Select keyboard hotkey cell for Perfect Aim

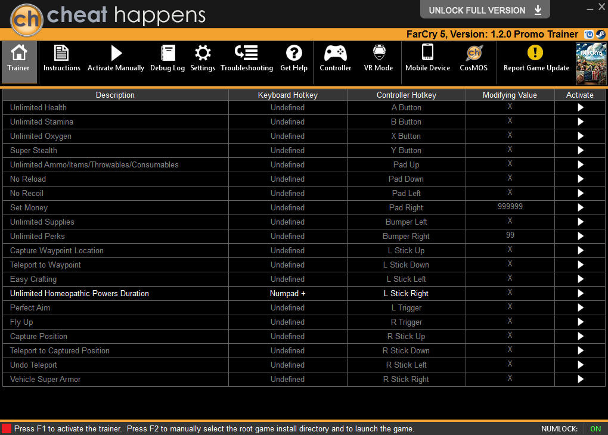tap(288, 308)
